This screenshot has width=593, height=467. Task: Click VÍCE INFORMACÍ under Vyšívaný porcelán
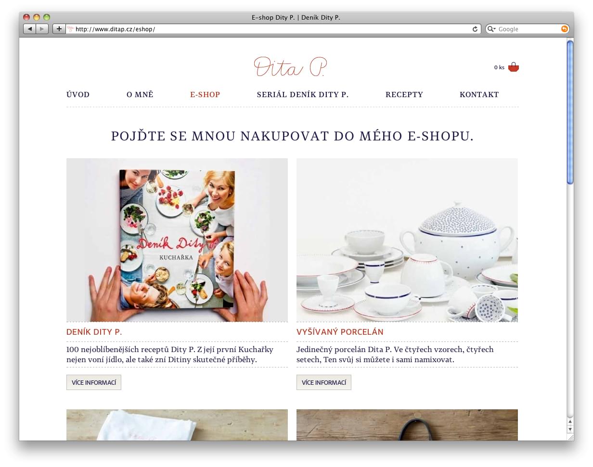coord(324,382)
